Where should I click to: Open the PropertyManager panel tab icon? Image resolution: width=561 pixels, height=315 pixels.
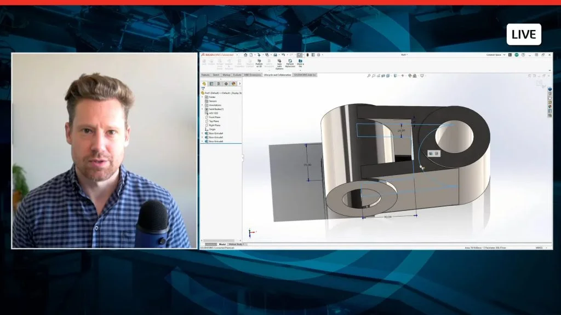point(211,84)
